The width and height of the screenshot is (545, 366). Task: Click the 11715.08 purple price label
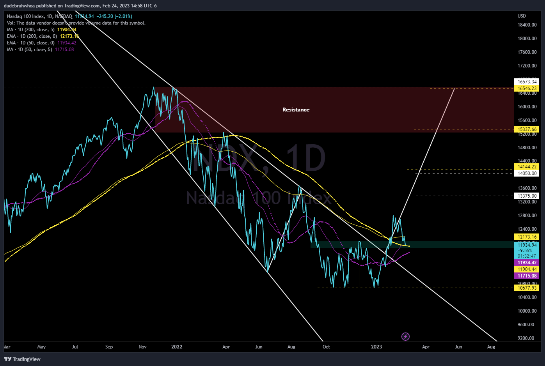point(527,276)
